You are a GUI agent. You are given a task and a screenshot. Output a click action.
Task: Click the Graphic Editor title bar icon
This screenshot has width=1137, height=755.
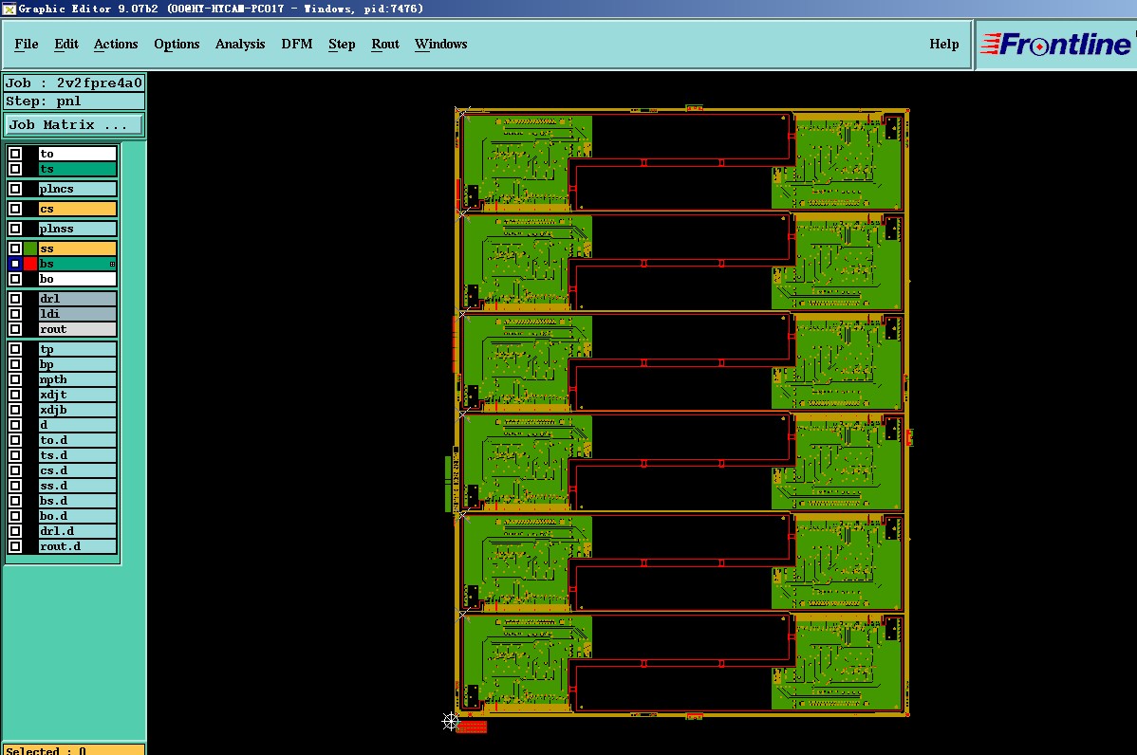click(9, 9)
